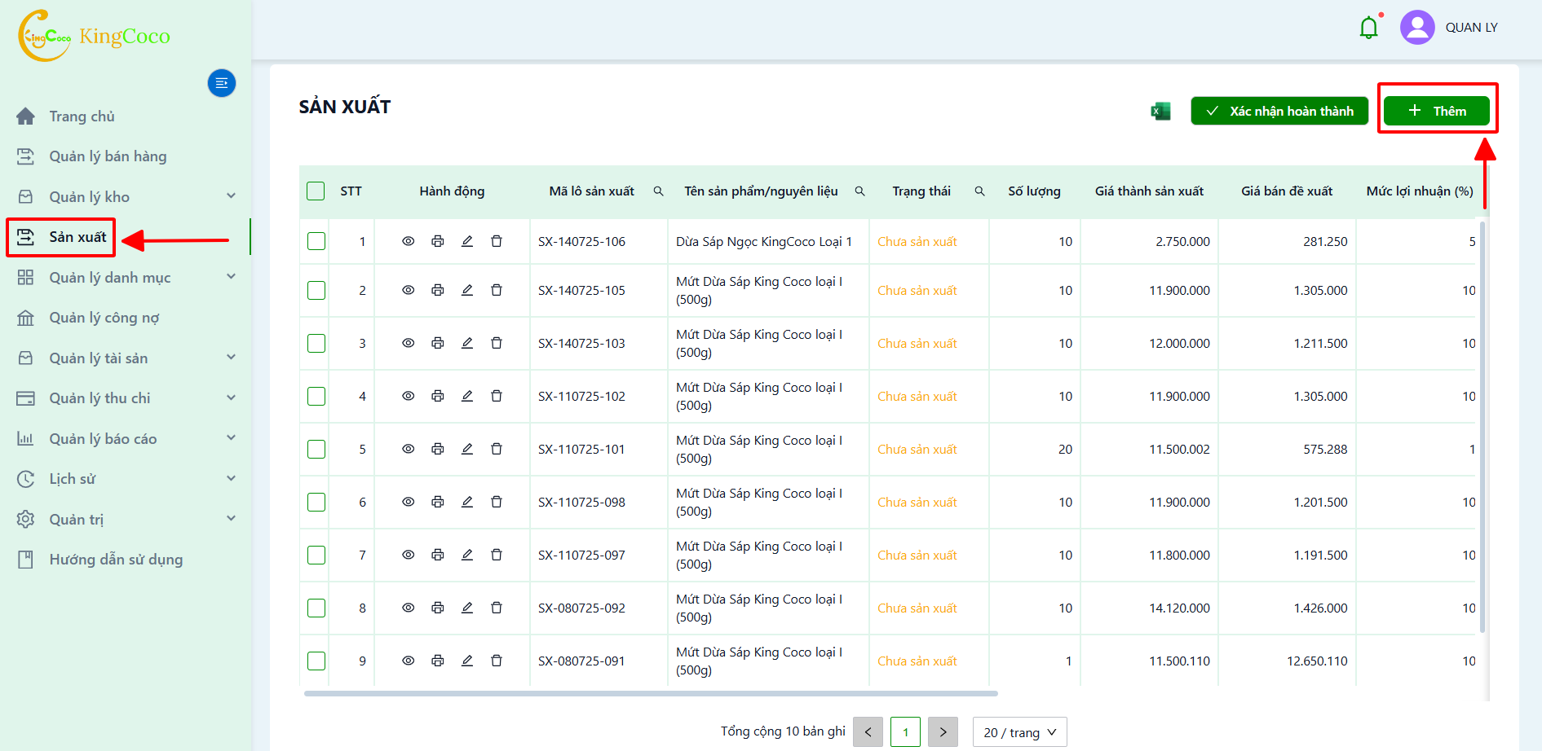
Task: Edit batch SX-140725-103
Action: coord(467,343)
